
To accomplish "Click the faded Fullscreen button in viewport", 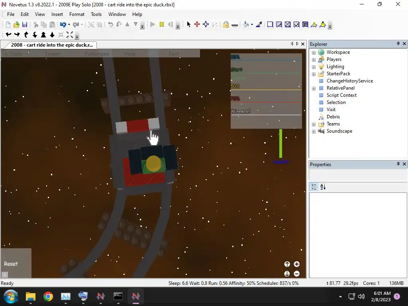I will tap(97, 54).
